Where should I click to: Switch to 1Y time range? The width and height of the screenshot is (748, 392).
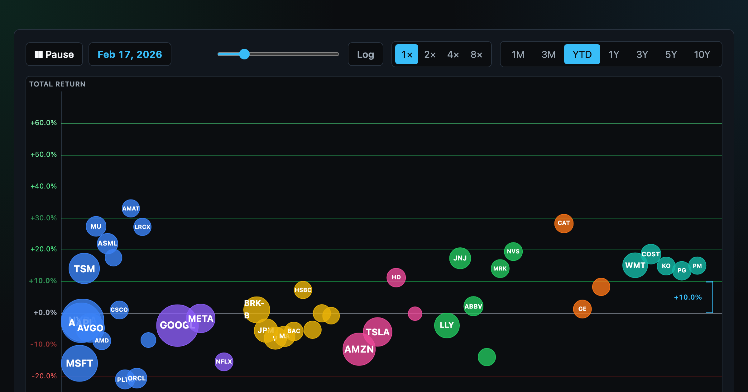click(614, 54)
